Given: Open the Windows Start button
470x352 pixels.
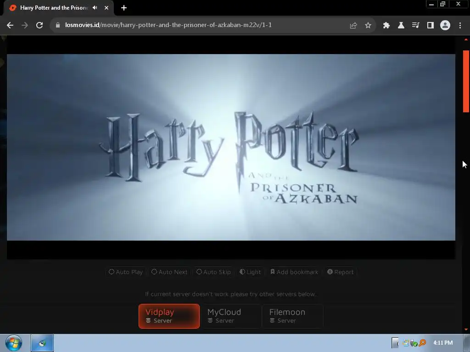Looking at the screenshot, I should pos(13,343).
